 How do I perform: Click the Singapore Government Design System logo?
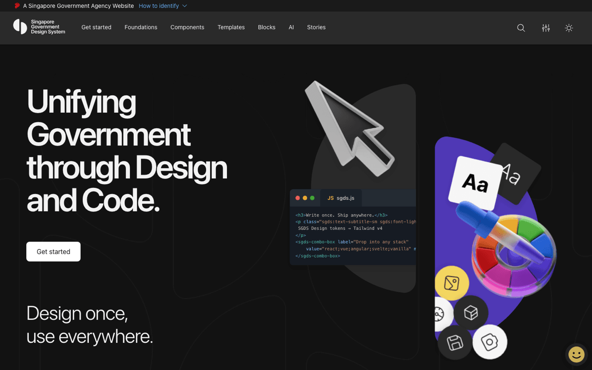coord(39,27)
